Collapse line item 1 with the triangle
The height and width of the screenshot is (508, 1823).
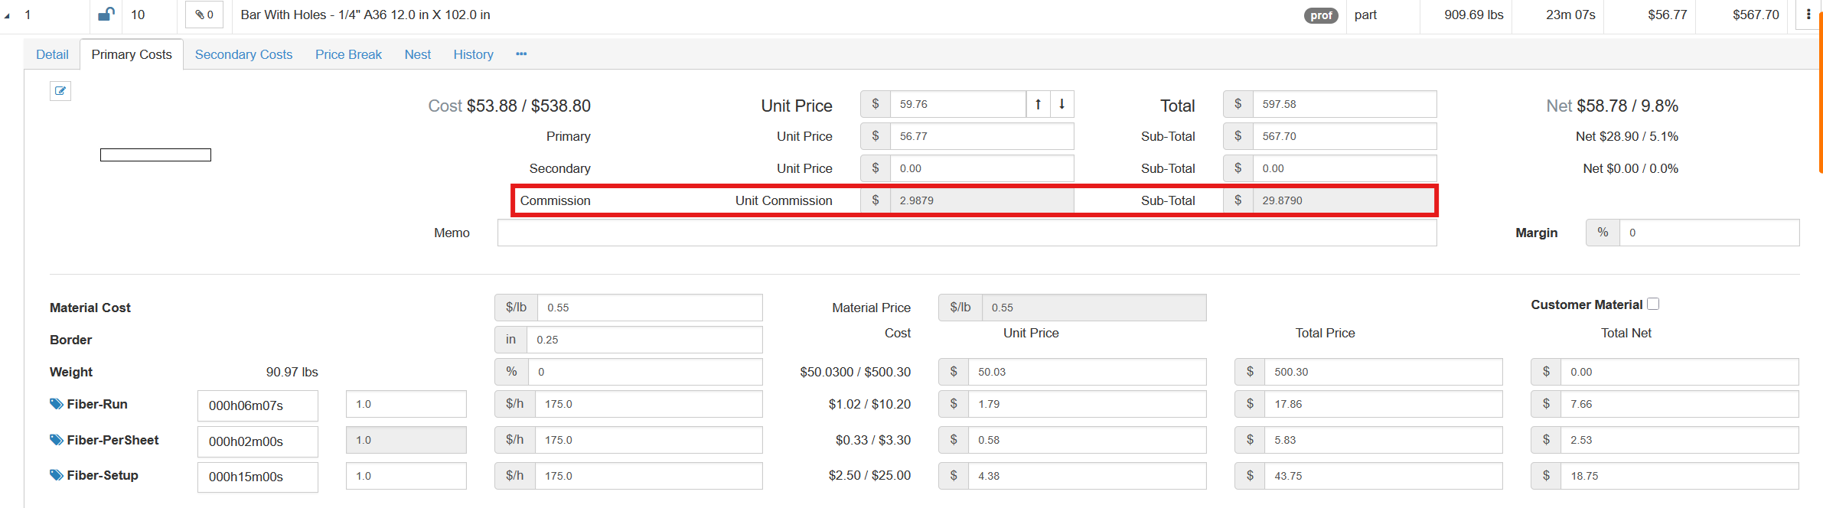pyautogui.click(x=7, y=15)
